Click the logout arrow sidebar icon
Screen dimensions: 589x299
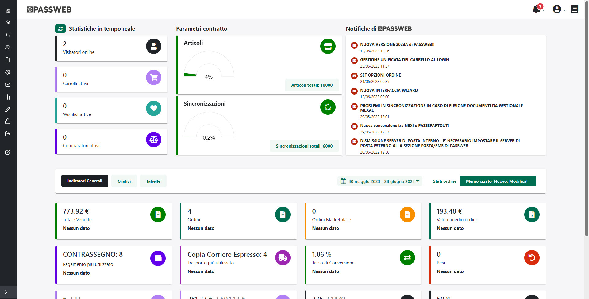(8, 134)
